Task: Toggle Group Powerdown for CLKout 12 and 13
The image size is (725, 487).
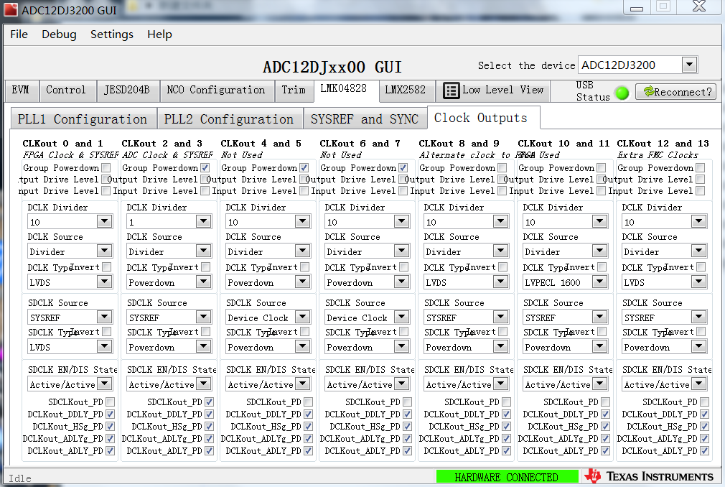Action: coord(701,167)
